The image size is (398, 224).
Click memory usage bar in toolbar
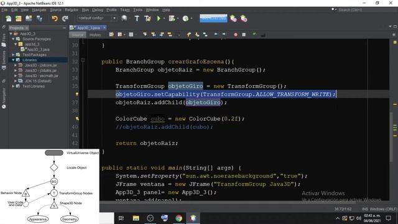213,18
